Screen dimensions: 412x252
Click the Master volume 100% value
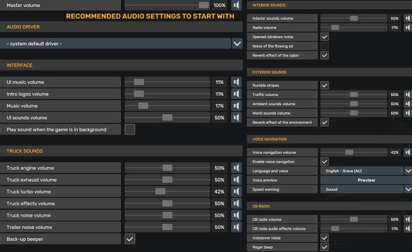coord(219,5)
